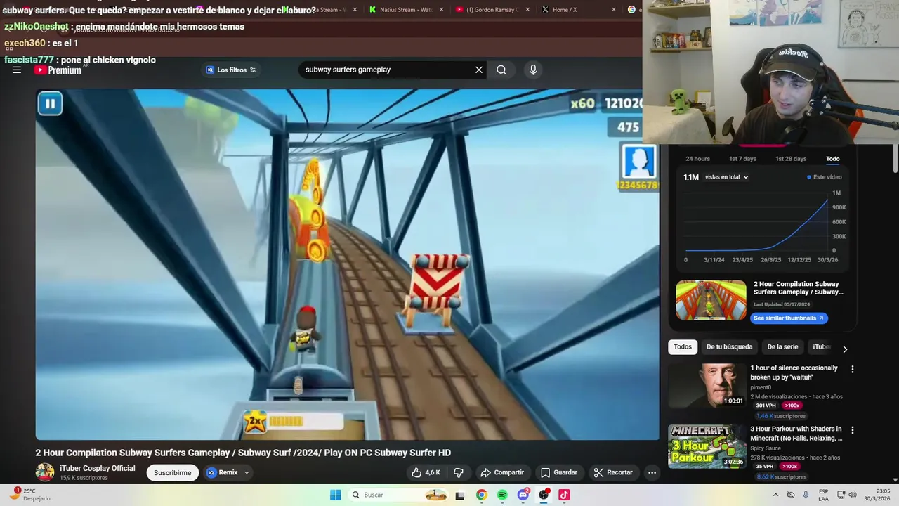Open the 'spiment0' channel name
This screenshot has height=506, width=899.
tap(761, 387)
